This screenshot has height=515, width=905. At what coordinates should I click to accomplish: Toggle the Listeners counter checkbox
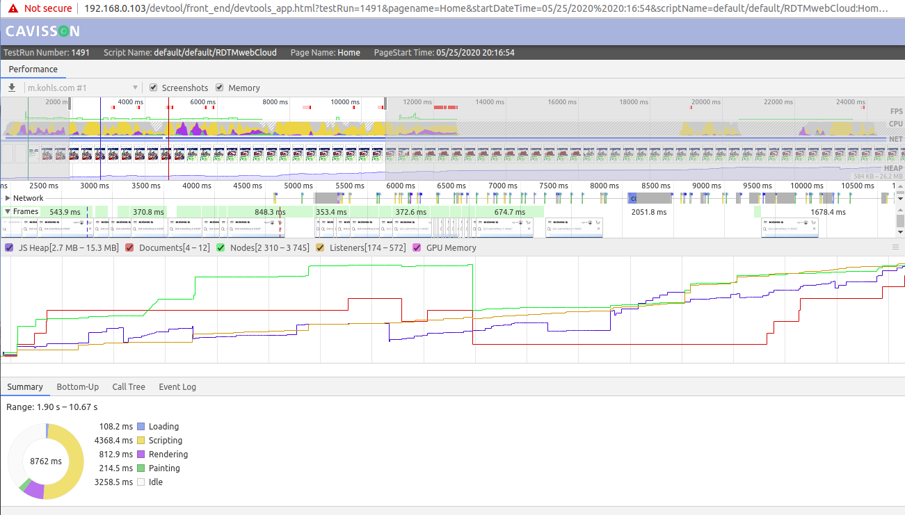coord(320,247)
